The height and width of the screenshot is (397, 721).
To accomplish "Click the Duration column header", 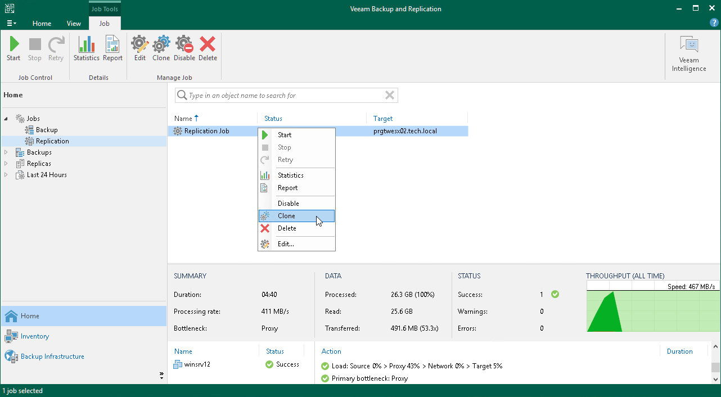I will [x=679, y=351].
